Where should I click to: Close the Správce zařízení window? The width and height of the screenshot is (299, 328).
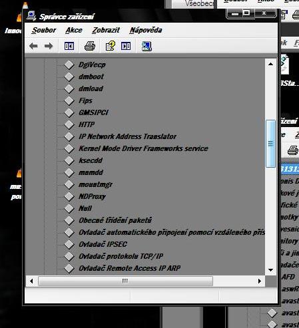point(264,13)
